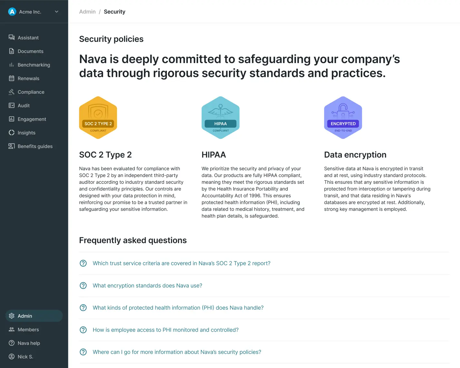Expand the SOC 2 Type 2 trust criteria FAQ
The height and width of the screenshot is (368, 460).
click(x=181, y=263)
